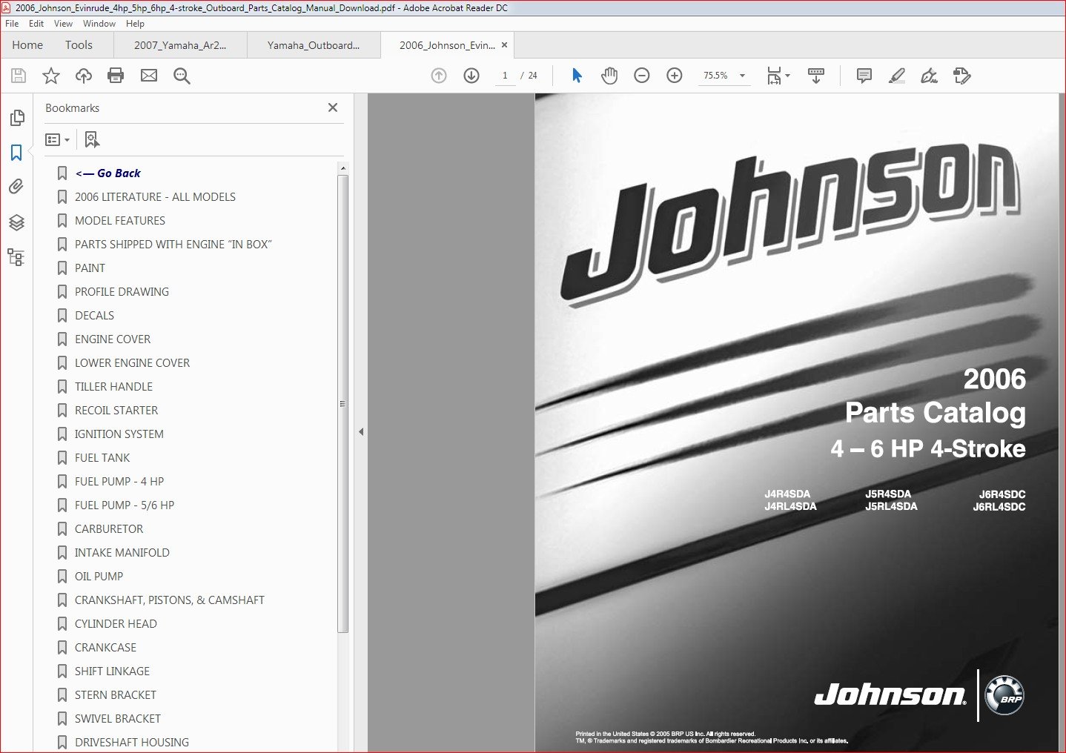Open the File menu

[x=12, y=24]
